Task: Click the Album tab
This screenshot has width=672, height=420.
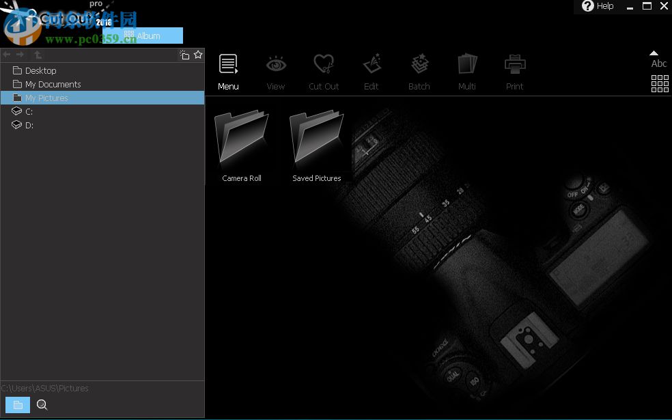Action: click(x=143, y=36)
